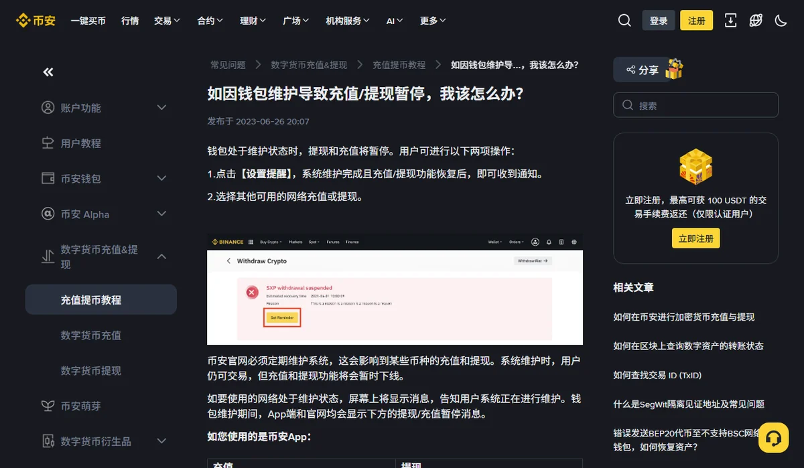Open article 如何在币安进行加密货币充值与提现
Screen dimensions: 804x468
pos(684,317)
